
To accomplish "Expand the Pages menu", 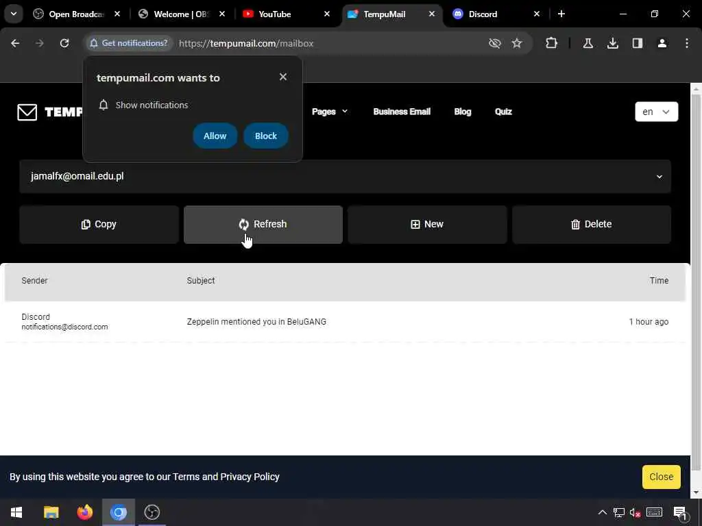I will (330, 112).
